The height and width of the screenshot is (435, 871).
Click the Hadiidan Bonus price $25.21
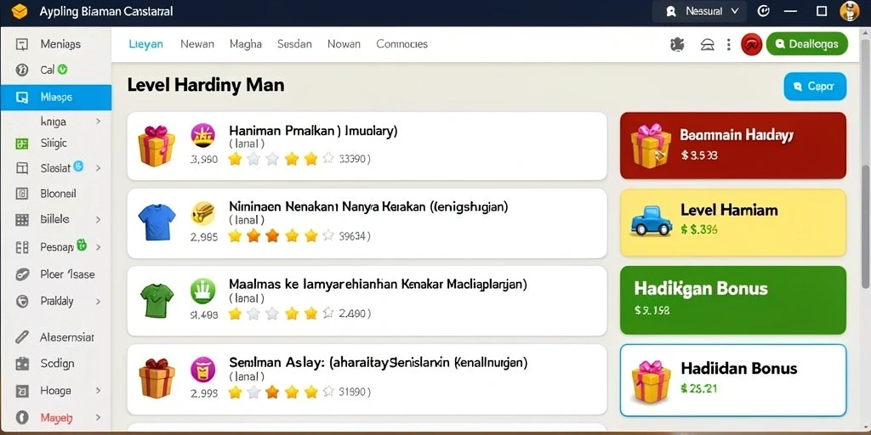(698, 389)
